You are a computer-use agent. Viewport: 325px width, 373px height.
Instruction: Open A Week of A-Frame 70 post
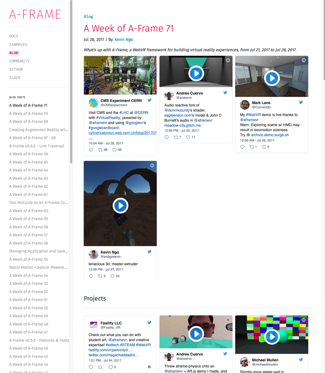28,114
